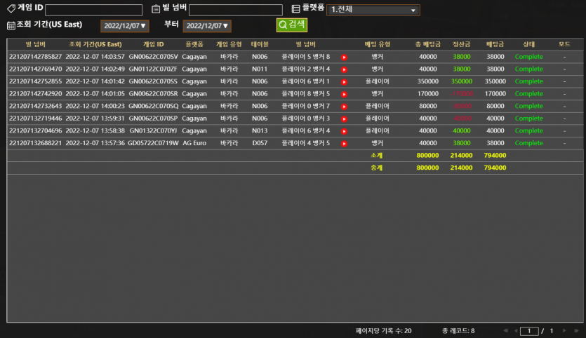Click total bet amount 350000
This screenshot has height=338, width=586.
(428, 81)
